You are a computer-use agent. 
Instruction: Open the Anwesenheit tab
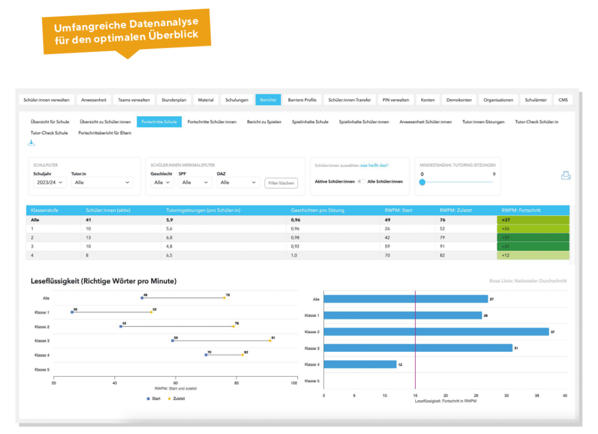93,100
